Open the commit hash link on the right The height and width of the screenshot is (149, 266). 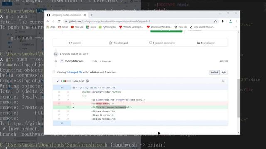224,61
